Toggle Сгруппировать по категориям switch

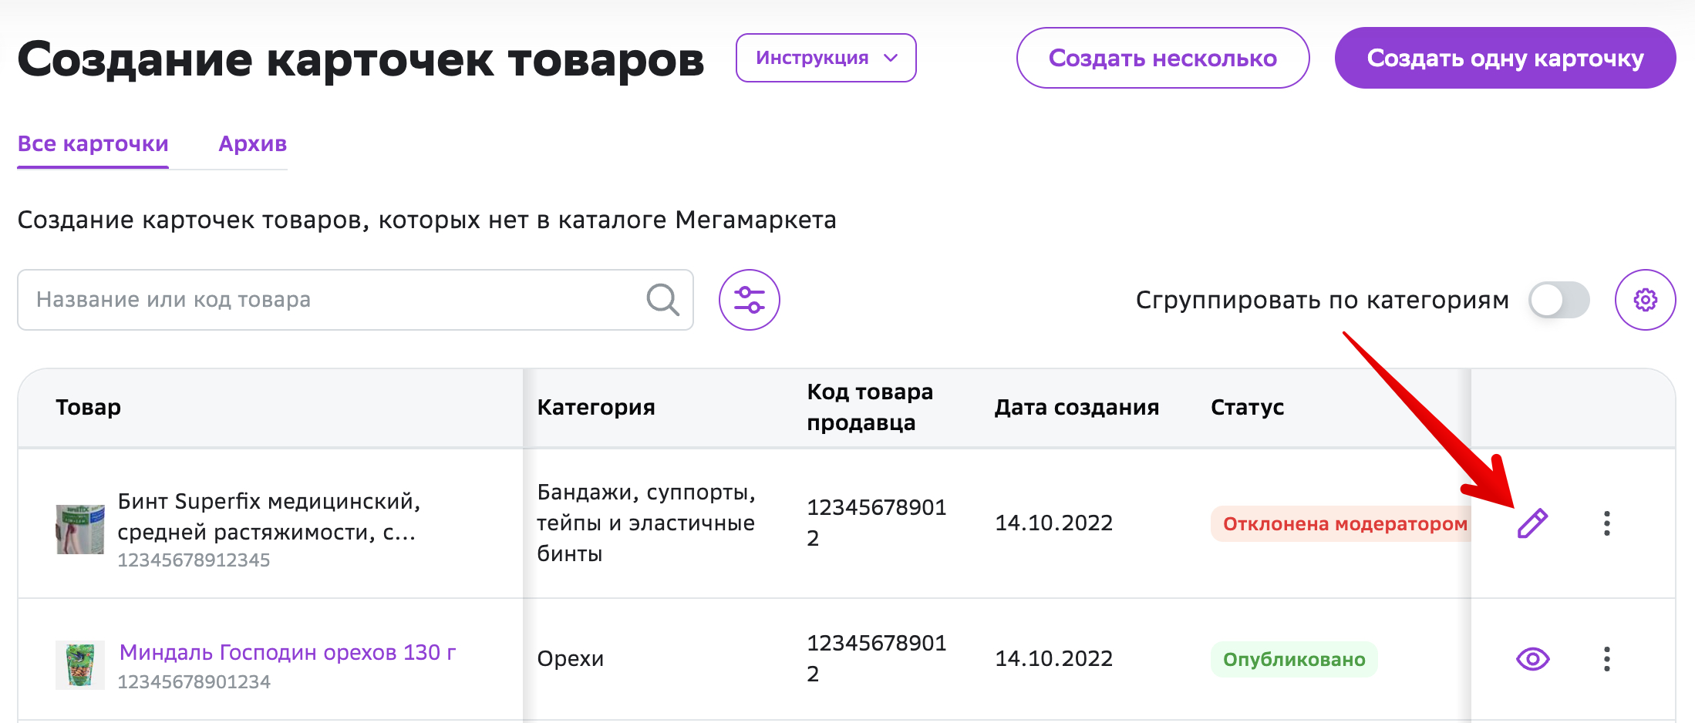pos(1559,300)
